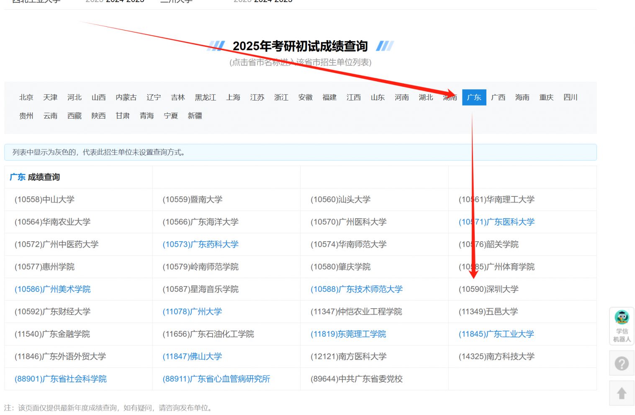
Task: Select the 青海 province tab
Action: [x=147, y=116]
